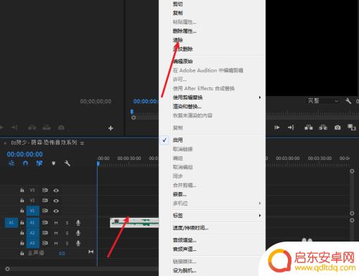Image resolution: width=359 pixels, height=276 pixels.
Task: Toggle track lock on master track 主声道
Action: click(x=22, y=253)
